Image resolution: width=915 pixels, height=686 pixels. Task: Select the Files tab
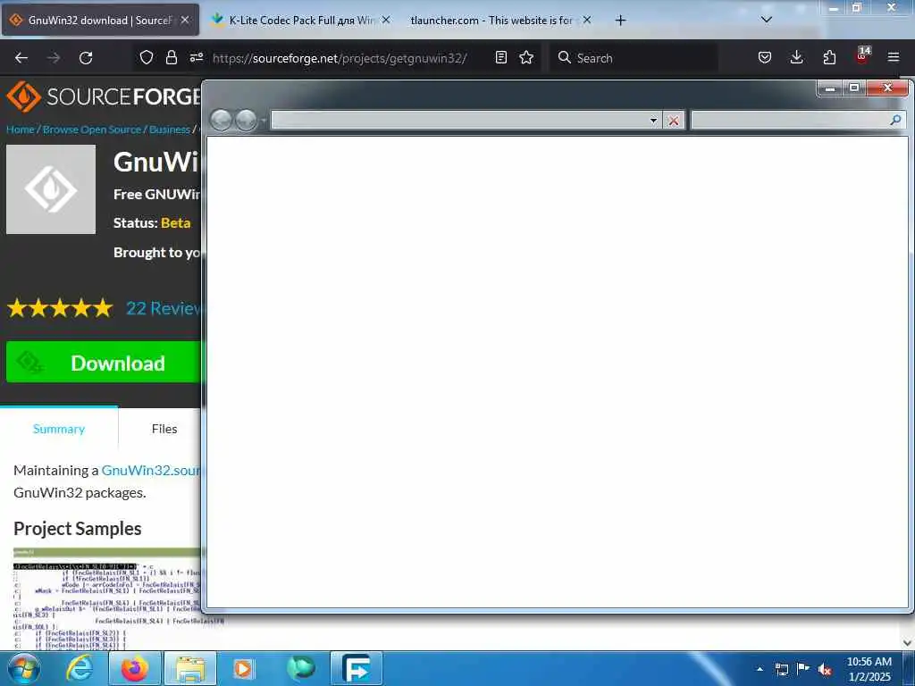tap(164, 429)
